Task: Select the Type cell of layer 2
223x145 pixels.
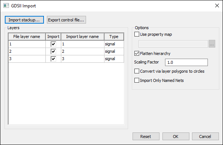Action: [x=114, y=51]
